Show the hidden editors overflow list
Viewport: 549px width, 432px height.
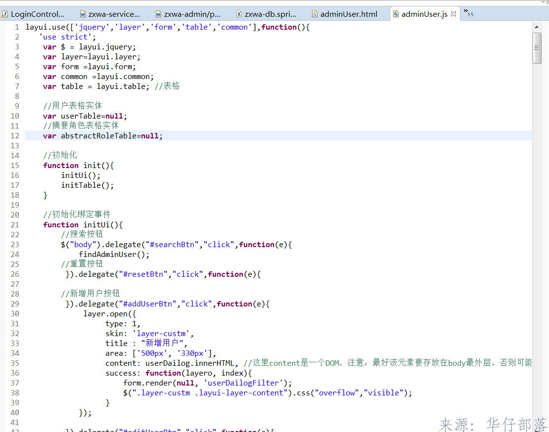click(x=468, y=12)
